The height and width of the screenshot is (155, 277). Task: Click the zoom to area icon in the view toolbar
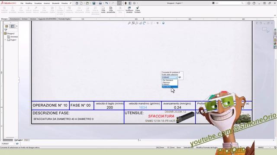[133, 23]
